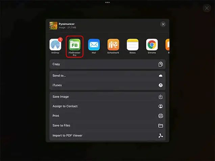Click the PDF Viewer Acrobat icon

pos(161,136)
